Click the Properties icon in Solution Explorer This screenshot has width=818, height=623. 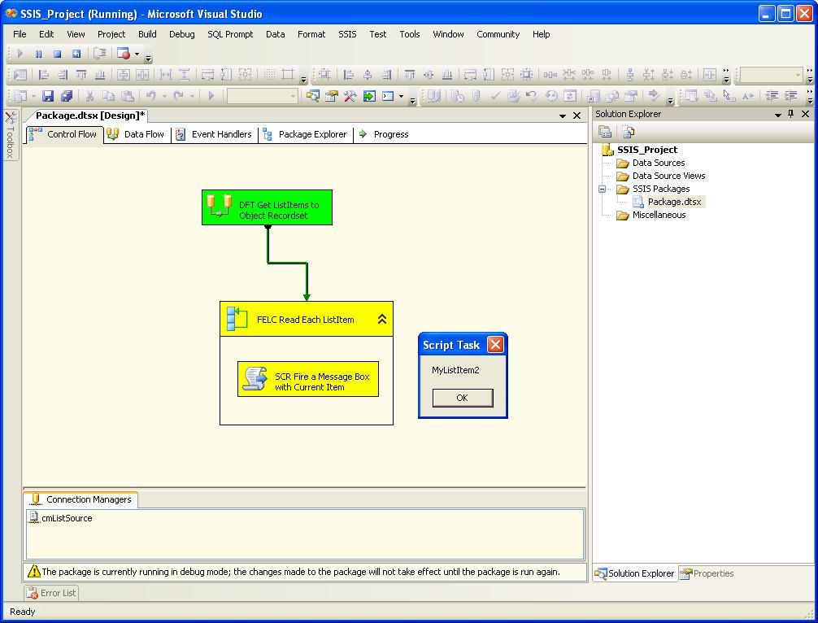coord(605,132)
